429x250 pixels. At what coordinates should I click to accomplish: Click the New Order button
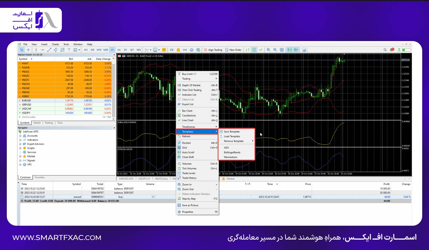coord(234,50)
